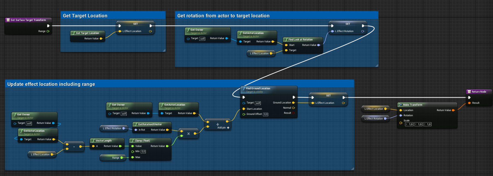Click the Get Surface Target Transform entry icon
This screenshot has height=176, width=493.
[x=8, y=20]
